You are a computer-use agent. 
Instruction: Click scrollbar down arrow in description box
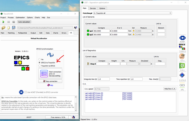pos(76,110)
